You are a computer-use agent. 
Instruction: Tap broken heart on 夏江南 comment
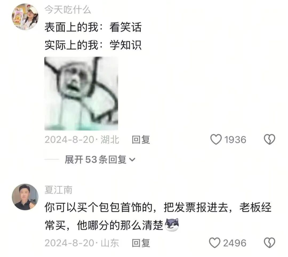(269, 243)
